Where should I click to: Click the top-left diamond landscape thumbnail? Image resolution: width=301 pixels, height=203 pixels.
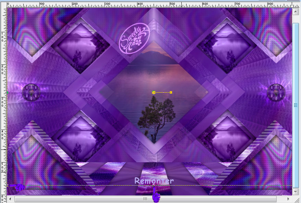(81, 46)
